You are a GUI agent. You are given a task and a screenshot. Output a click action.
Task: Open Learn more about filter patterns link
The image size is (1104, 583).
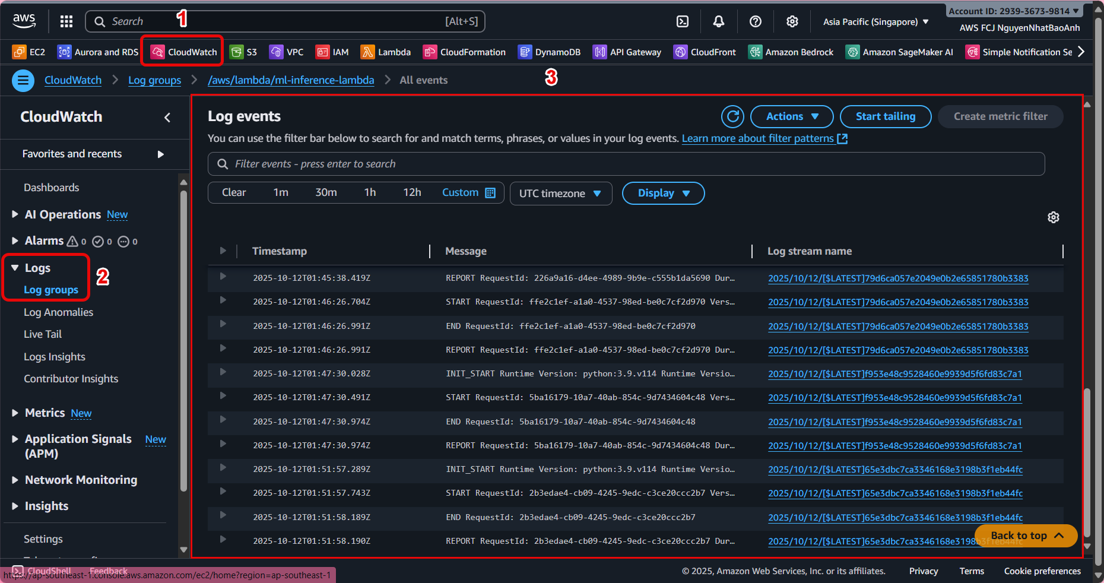click(x=764, y=138)
